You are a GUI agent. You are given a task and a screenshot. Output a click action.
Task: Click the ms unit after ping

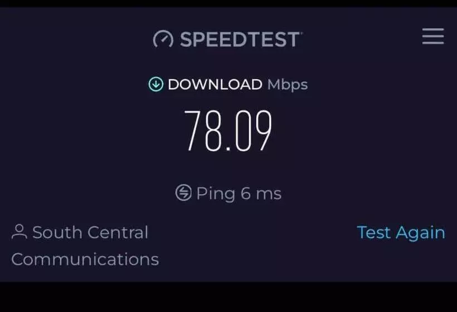[269, 194]
